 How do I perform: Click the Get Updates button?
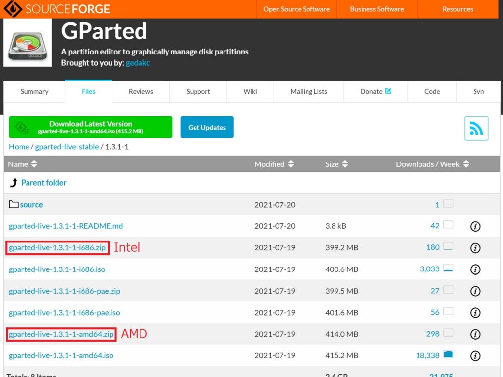pyautogui.click(x=207, y=127)
